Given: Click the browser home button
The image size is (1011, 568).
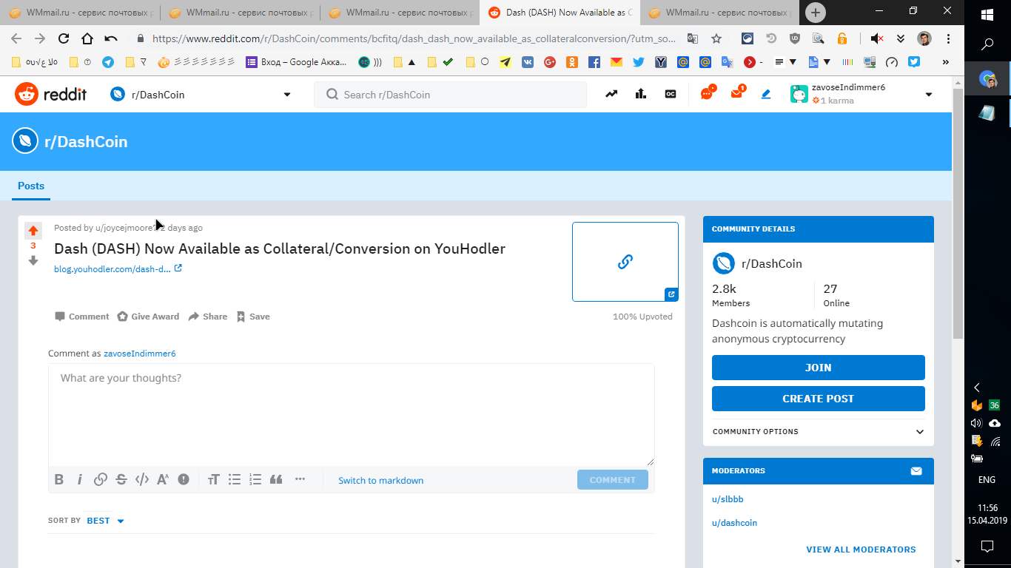Looking at the screenshot, I should (87, 38).
